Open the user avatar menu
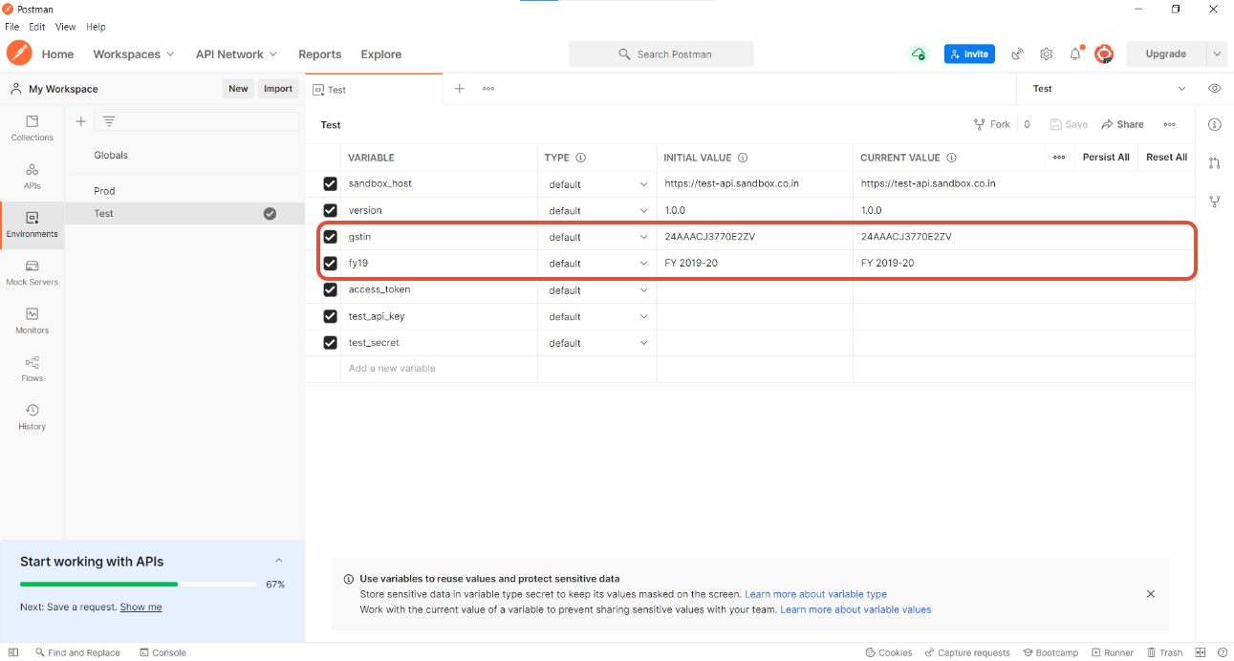This screenshot has width=1234, height=661. (x=1104, y=54)
